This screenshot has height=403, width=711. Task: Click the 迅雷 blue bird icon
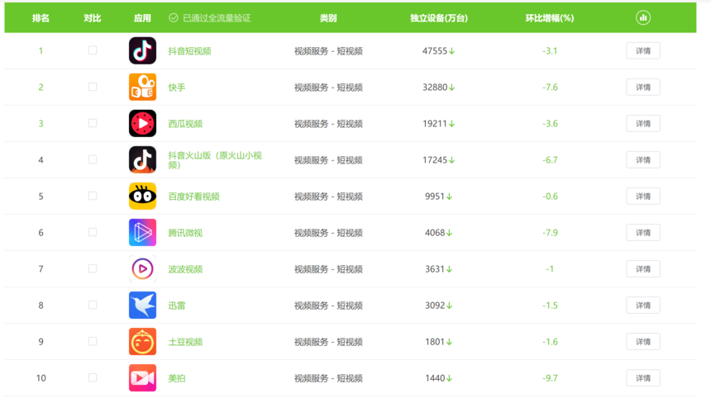tap(142, 306)
